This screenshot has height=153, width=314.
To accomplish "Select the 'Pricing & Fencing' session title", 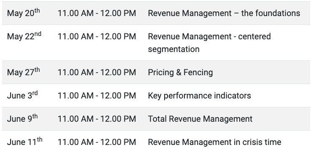I will point(180,72).
